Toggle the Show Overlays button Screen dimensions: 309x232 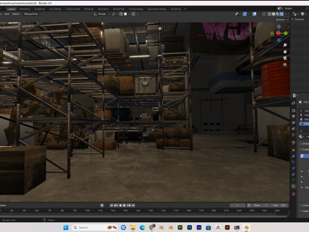254,14
